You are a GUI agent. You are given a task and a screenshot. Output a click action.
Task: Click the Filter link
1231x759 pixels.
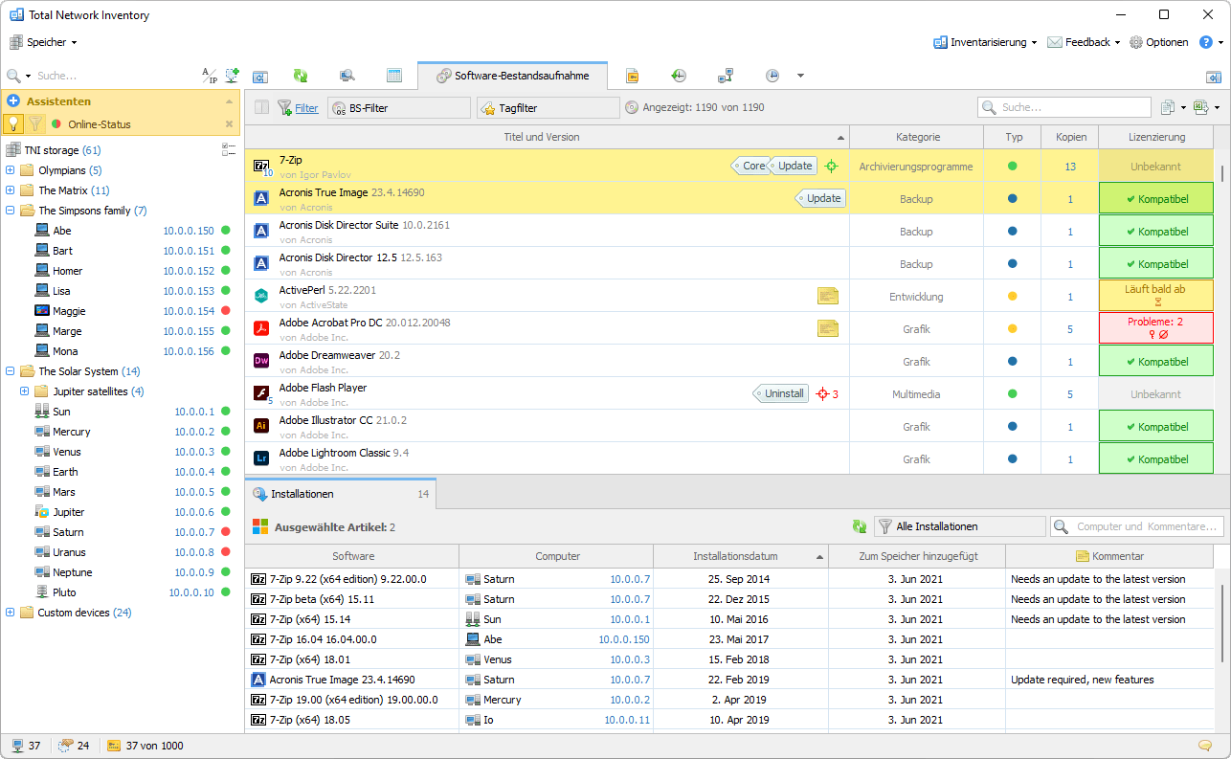tap(306, 108)
